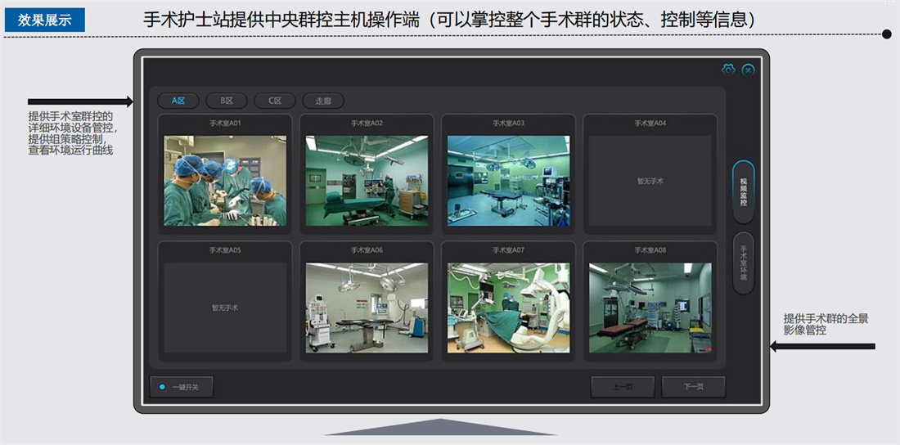Image resolution: width=900 pixels, height=445 pixels.
Task: Open the 手术室A07 camera feed
Action: [x=508, y=308]
